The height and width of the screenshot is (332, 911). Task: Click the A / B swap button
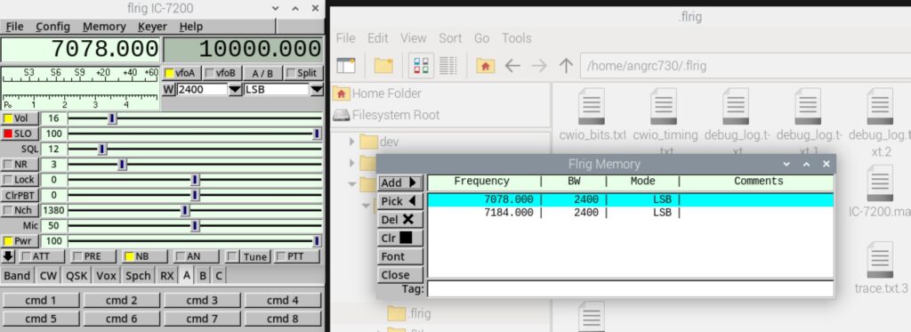click(x=262, y=73)
